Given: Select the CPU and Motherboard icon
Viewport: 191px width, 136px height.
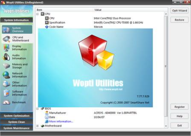Looking at the screenshot, I should 7,39.
